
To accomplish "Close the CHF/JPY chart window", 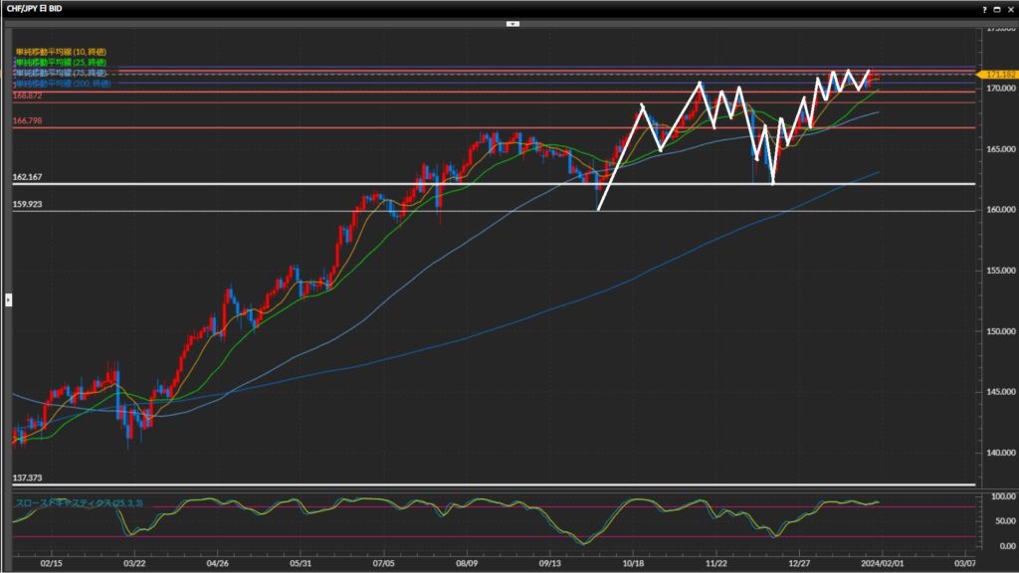I will pos(1009,8).
